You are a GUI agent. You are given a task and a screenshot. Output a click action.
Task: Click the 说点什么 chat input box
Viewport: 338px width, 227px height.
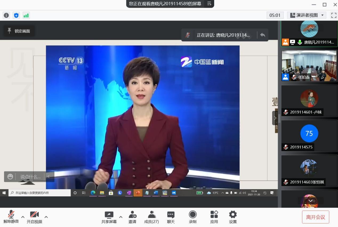(30, 177)
